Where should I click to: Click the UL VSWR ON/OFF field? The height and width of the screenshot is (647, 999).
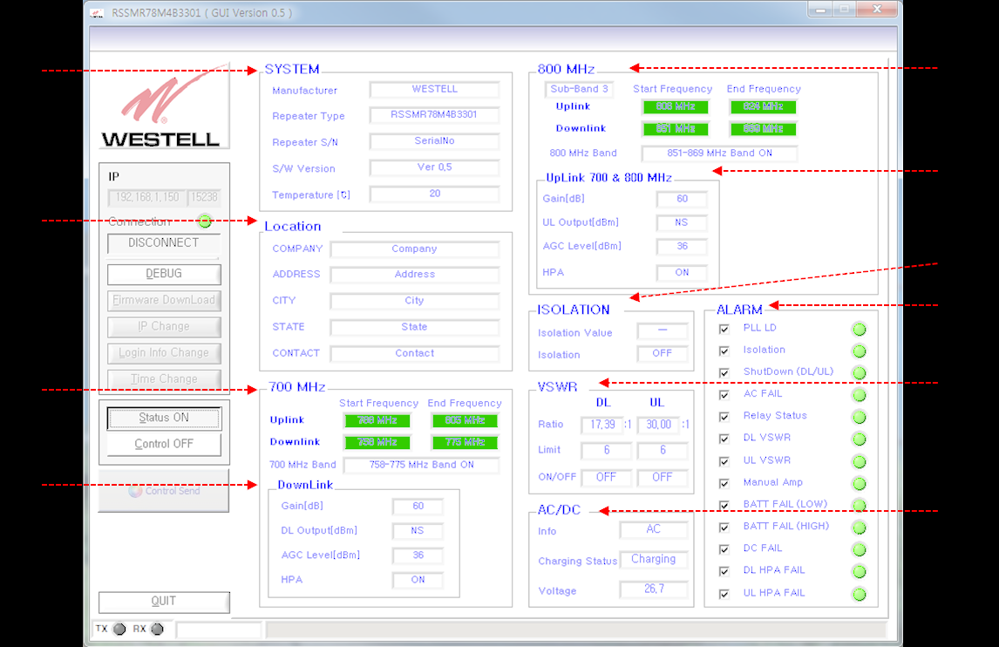pos(662,478)
